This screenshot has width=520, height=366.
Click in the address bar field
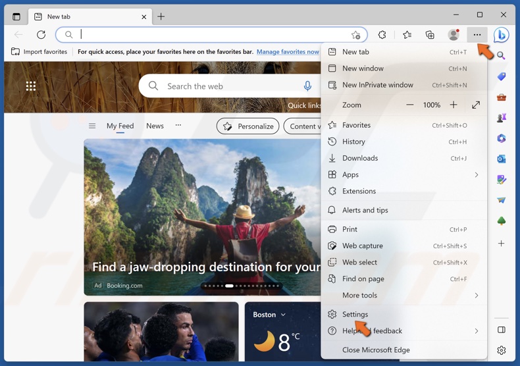pyautogui.click(x=211, y=35)
